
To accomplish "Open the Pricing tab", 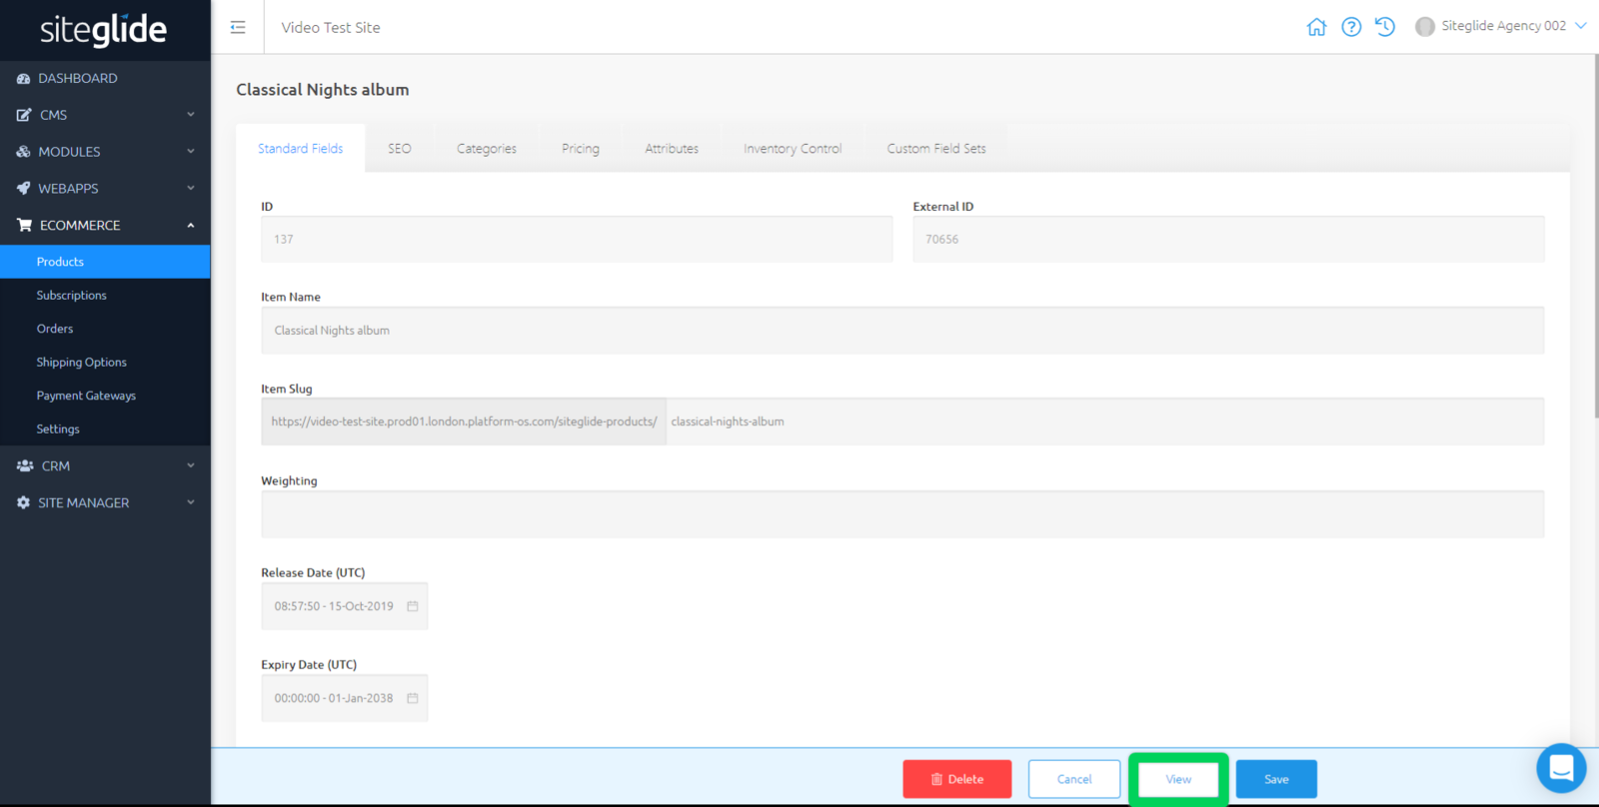I will (x=581, y=149).
